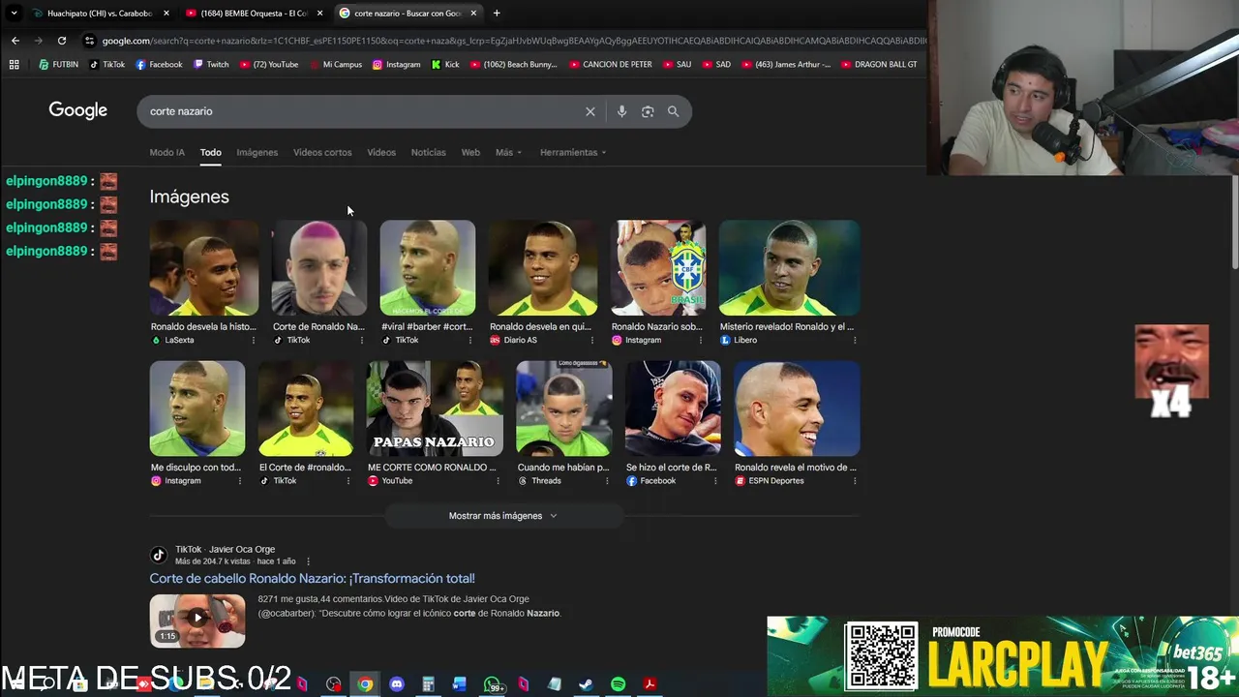Open Spotify from the taskbar
Screen dimensions: 1239x697
pos(618,684)
